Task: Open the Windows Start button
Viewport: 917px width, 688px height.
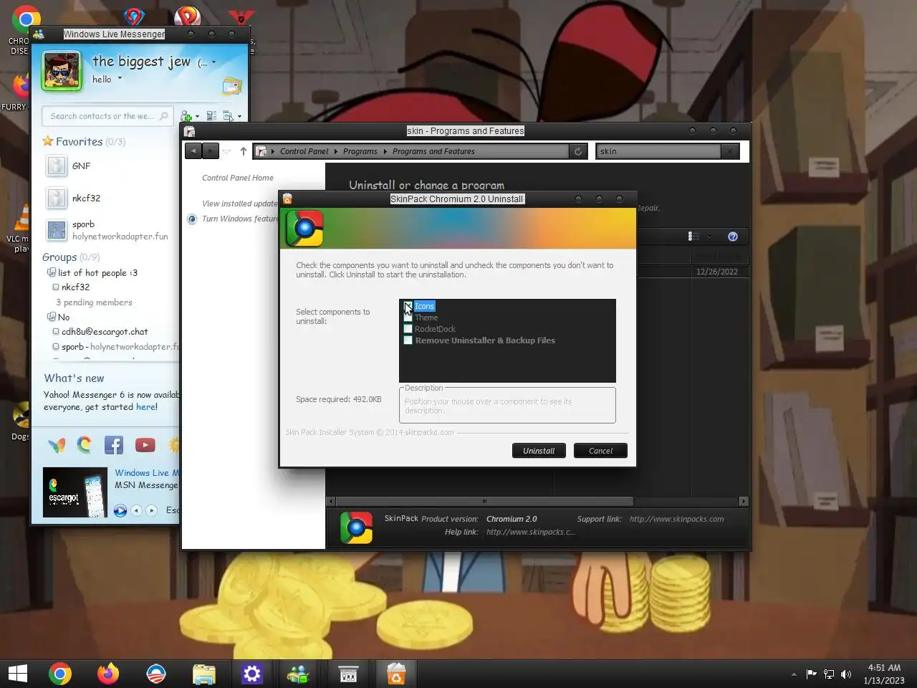Action: coord(18,674)
